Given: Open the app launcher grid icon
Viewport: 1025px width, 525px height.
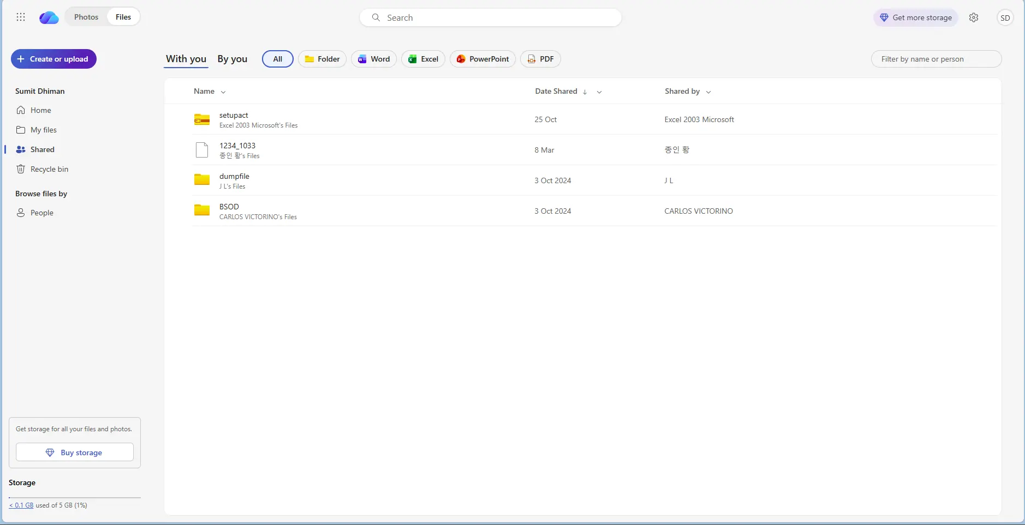Looking at the screenshot, I should click(x=21, y=17).
